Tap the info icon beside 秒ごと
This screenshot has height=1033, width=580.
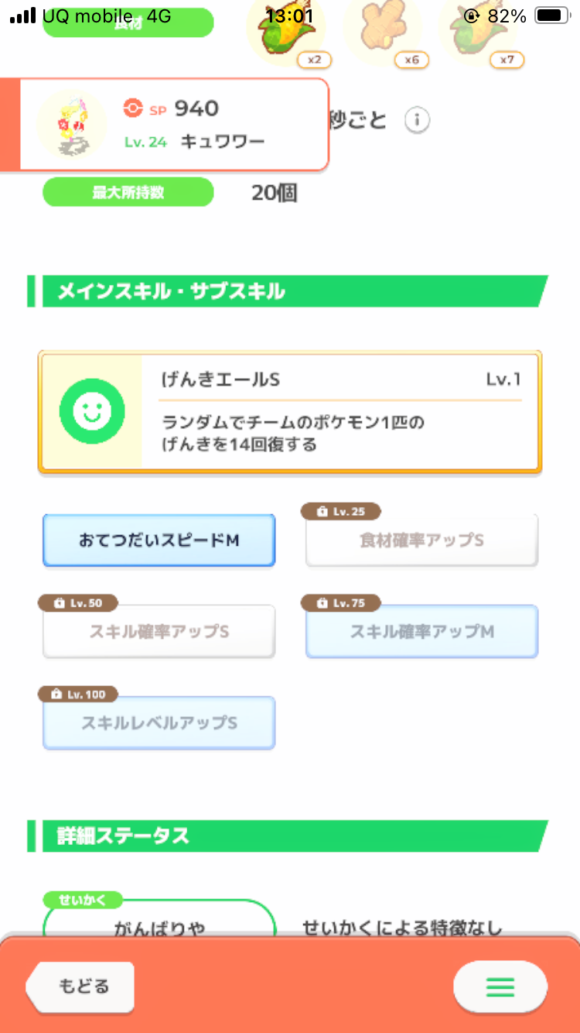coord(417,121)
